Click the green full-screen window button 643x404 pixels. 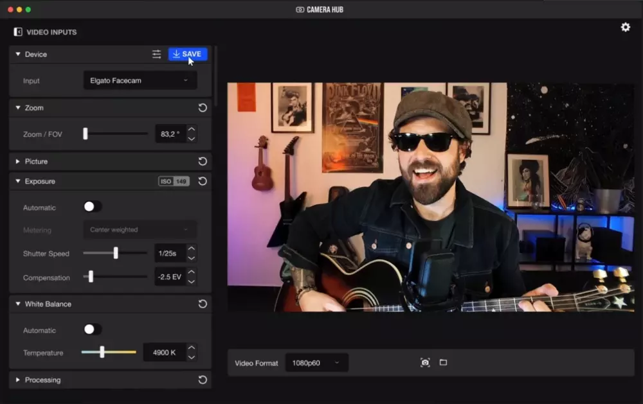[28, 10]
